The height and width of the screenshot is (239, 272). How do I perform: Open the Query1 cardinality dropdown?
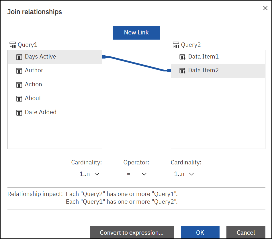pyautogui.click(x=89, y=174)
